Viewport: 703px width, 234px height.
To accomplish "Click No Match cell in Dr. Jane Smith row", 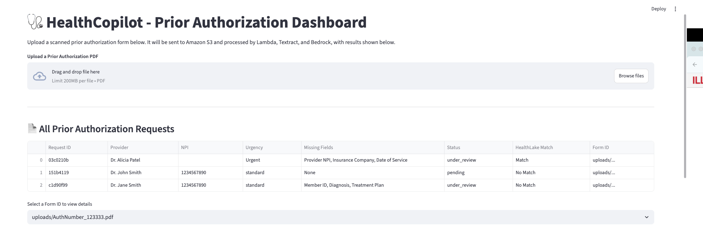I will pos(551,185).
